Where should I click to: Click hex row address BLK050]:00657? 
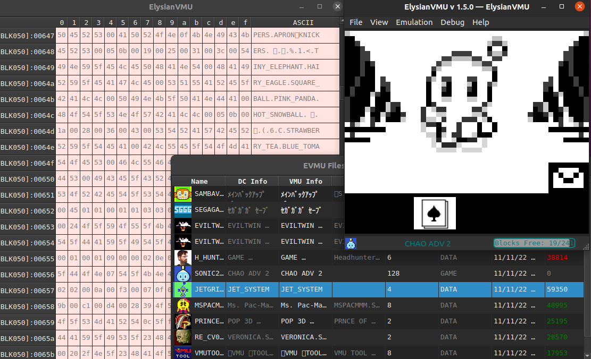click(x=28, y=291)
